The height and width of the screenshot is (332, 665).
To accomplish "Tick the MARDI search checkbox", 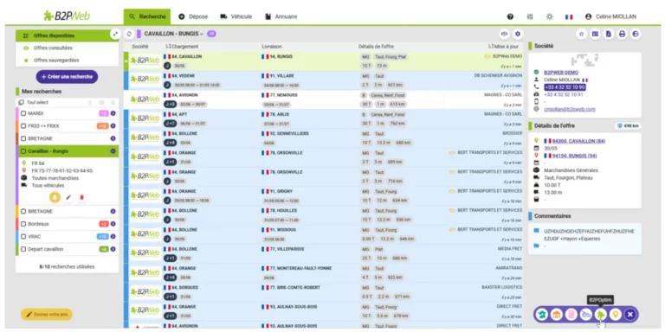I will pos(23,113).
